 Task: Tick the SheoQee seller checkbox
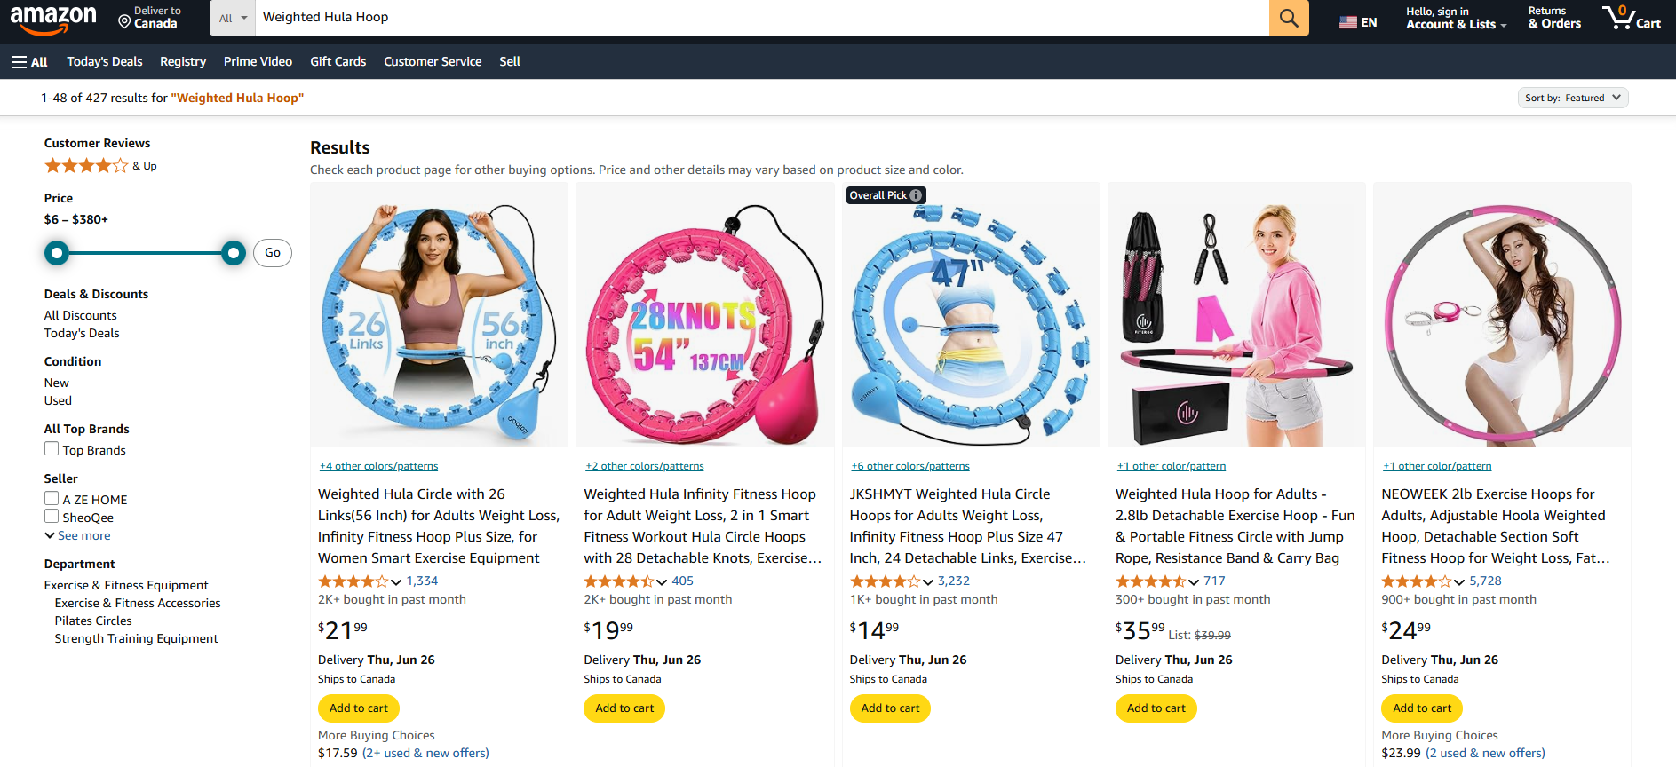[52, 517]
